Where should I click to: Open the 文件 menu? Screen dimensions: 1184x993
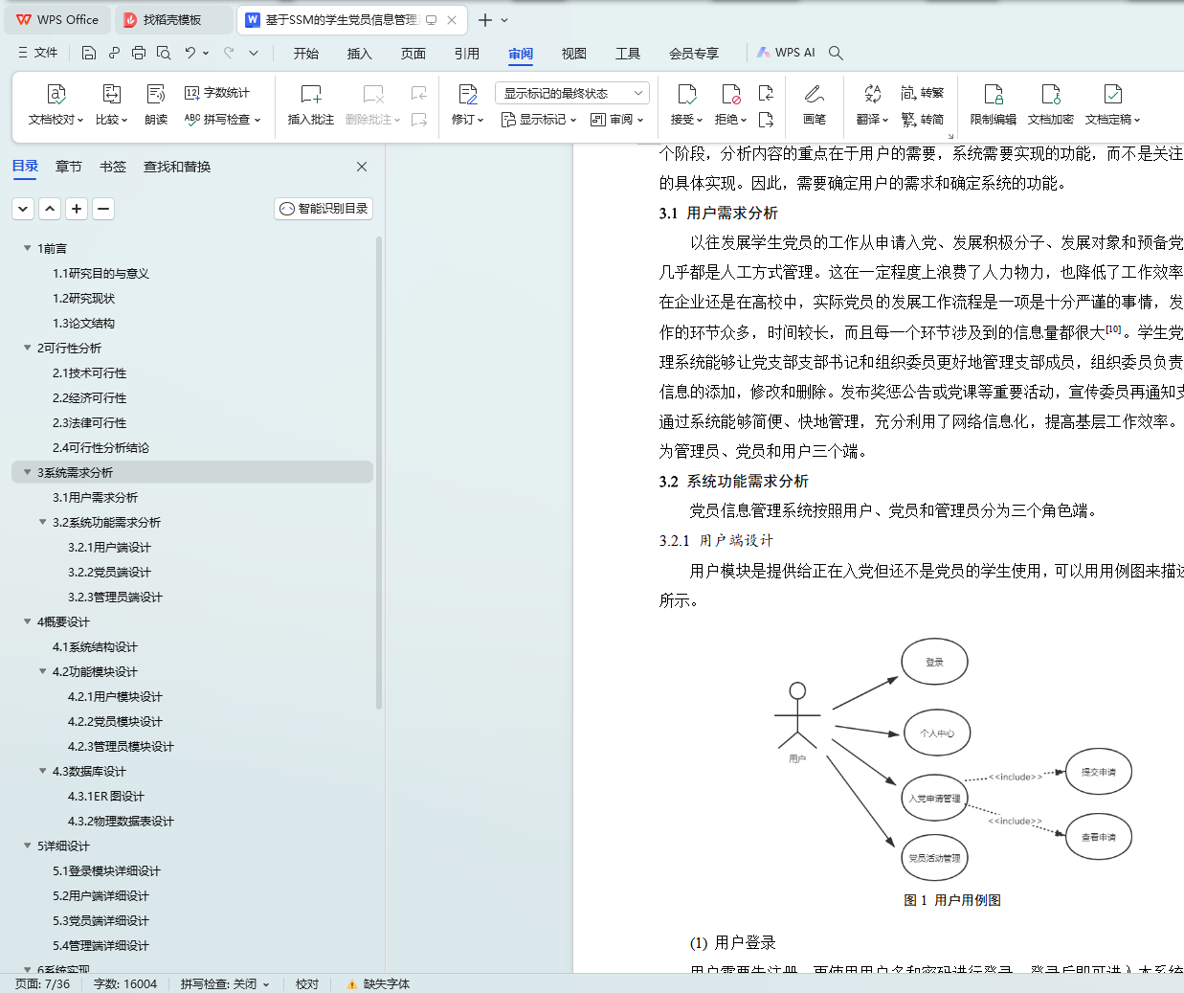(38, 53)
